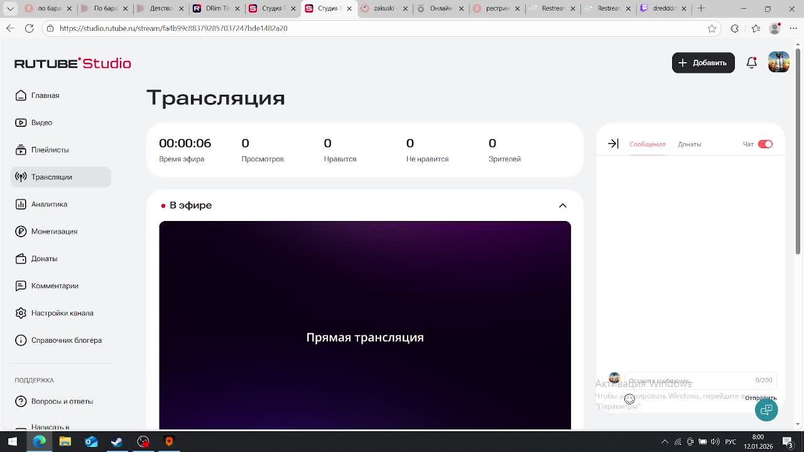804x452 pixels.
Task: Reload the page in browser
Action: pos(29,28)
